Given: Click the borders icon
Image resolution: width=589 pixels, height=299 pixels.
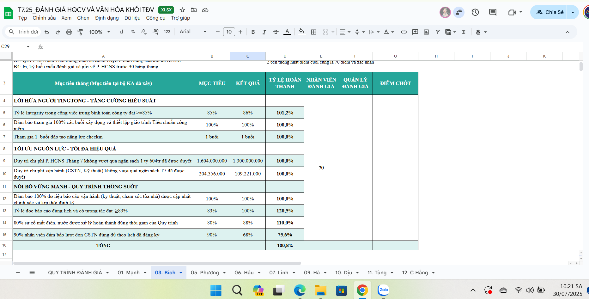Looking at the screenshot, I should 313,32.
